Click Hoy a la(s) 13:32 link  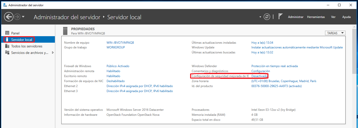[262, 52]
